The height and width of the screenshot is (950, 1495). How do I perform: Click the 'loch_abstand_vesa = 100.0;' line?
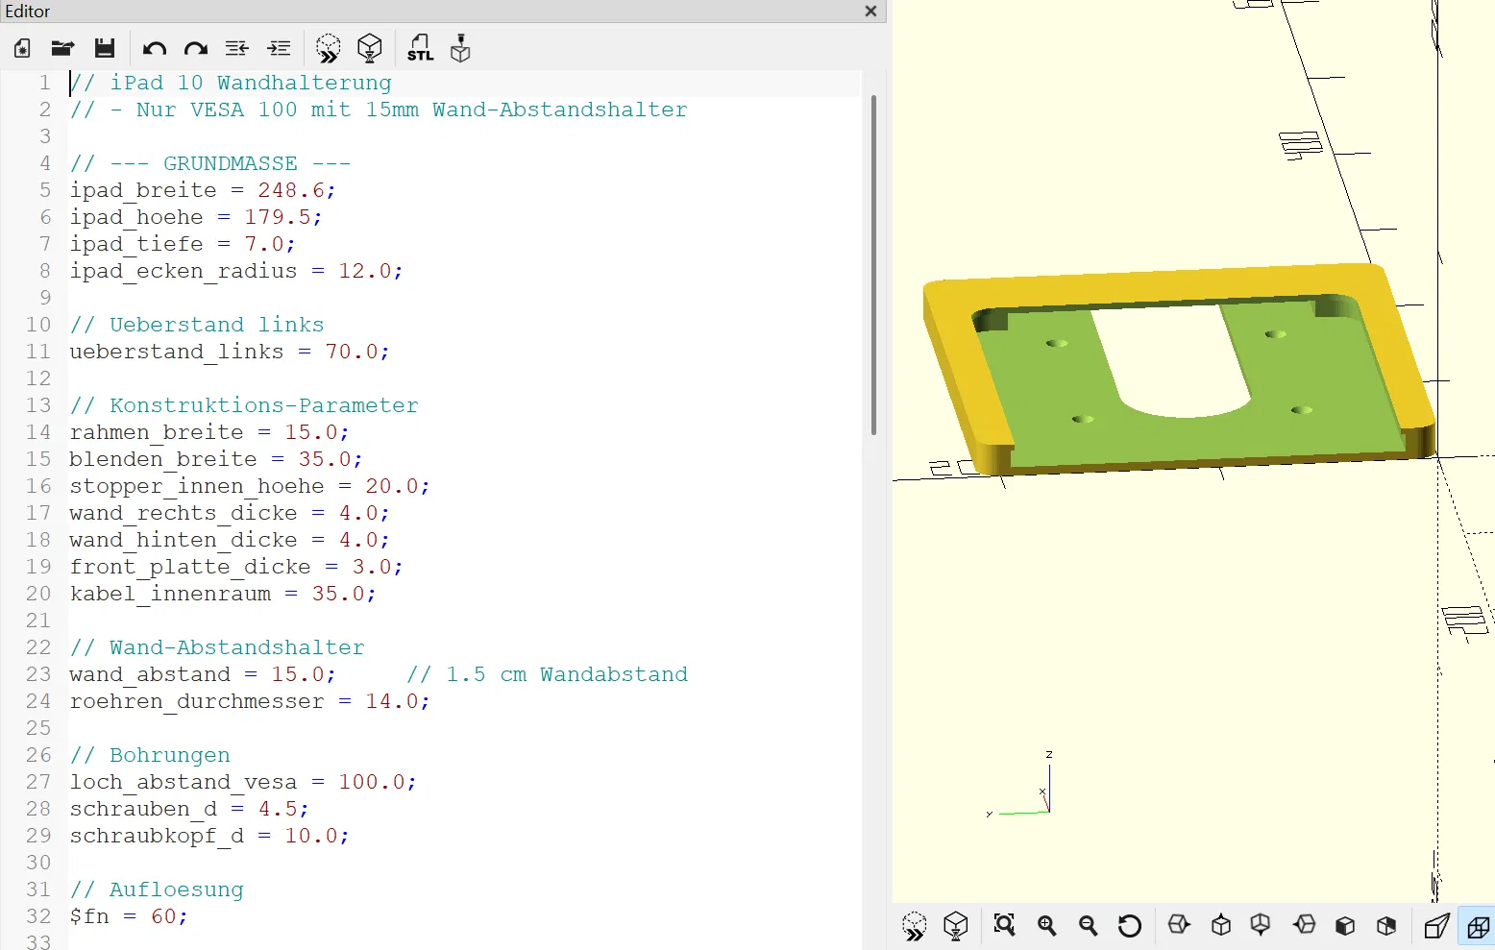pyautogui.click(x=243, y=782)
